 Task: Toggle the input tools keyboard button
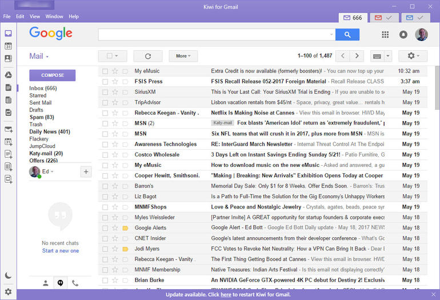point(377,56)
